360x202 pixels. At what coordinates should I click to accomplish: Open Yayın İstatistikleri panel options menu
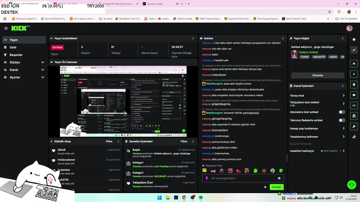[193, 38]
